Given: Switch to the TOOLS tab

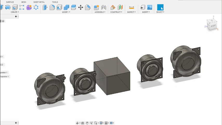Looking at the screenshot, I should tap(55, 2).
